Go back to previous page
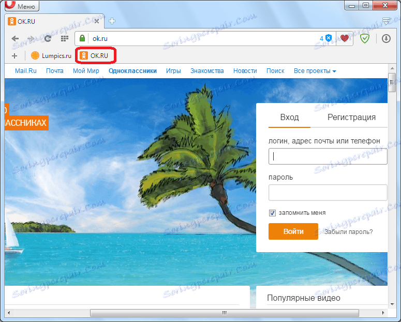Image resolution: width=401 pixels, height=322 pixels. 15,39
